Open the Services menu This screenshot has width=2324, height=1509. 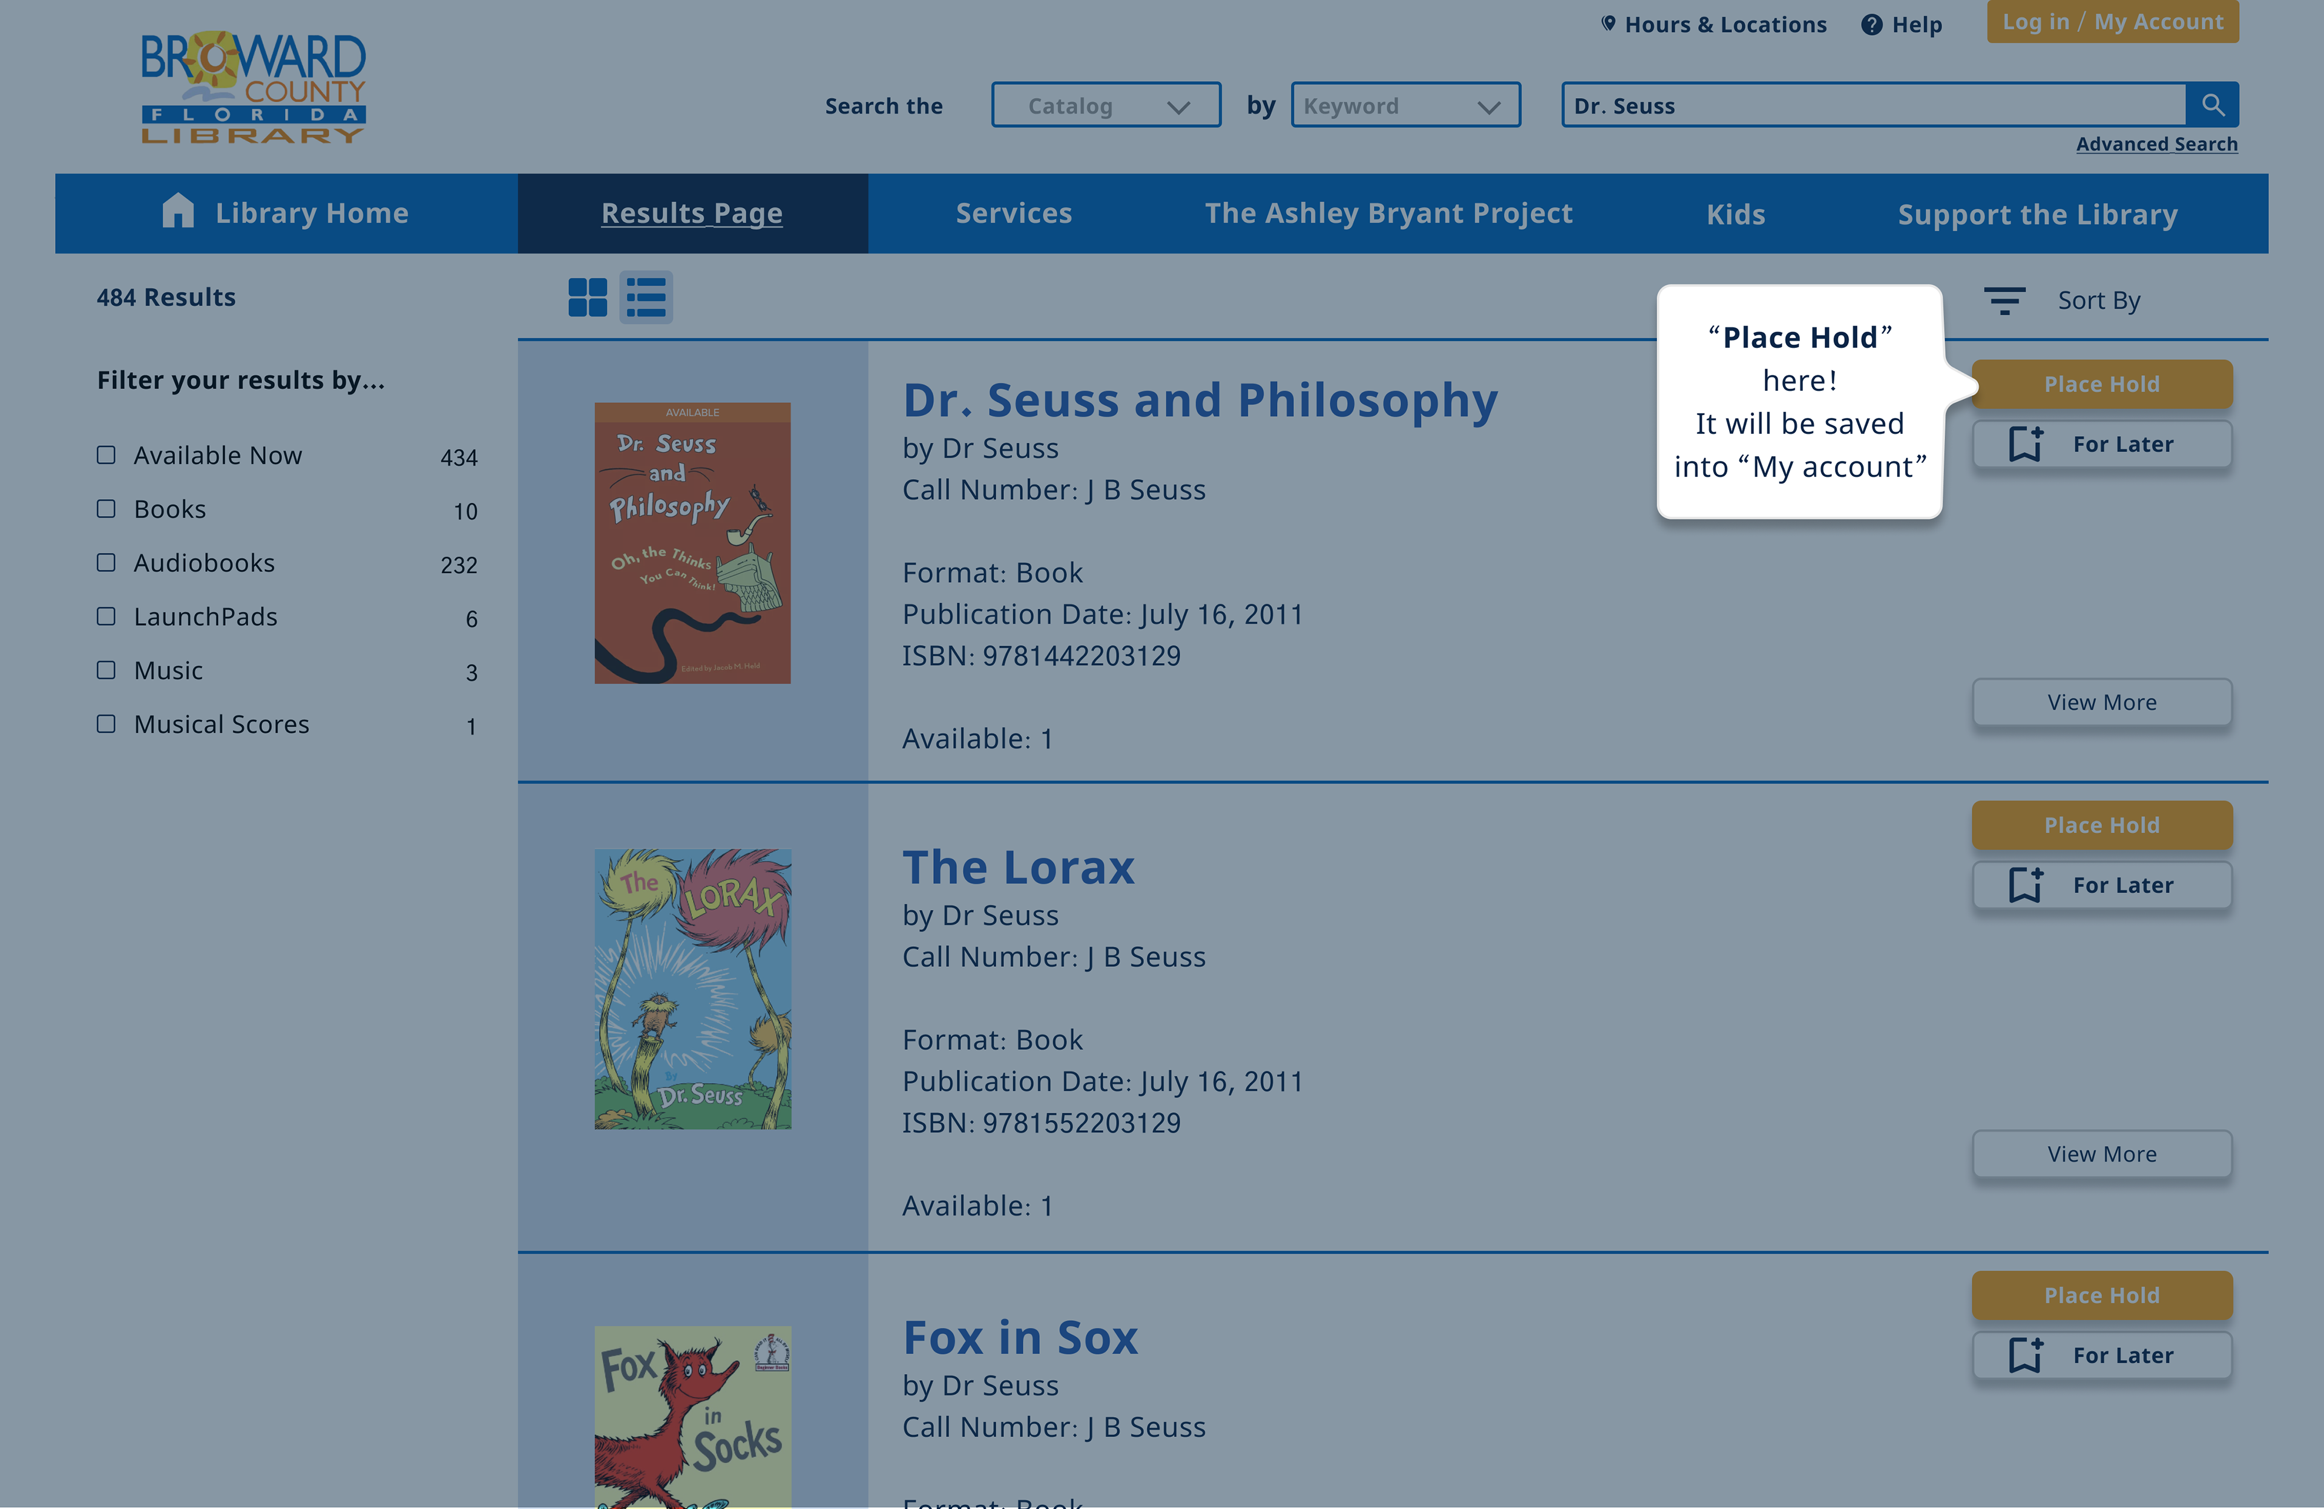click(x=1014, y=213)
